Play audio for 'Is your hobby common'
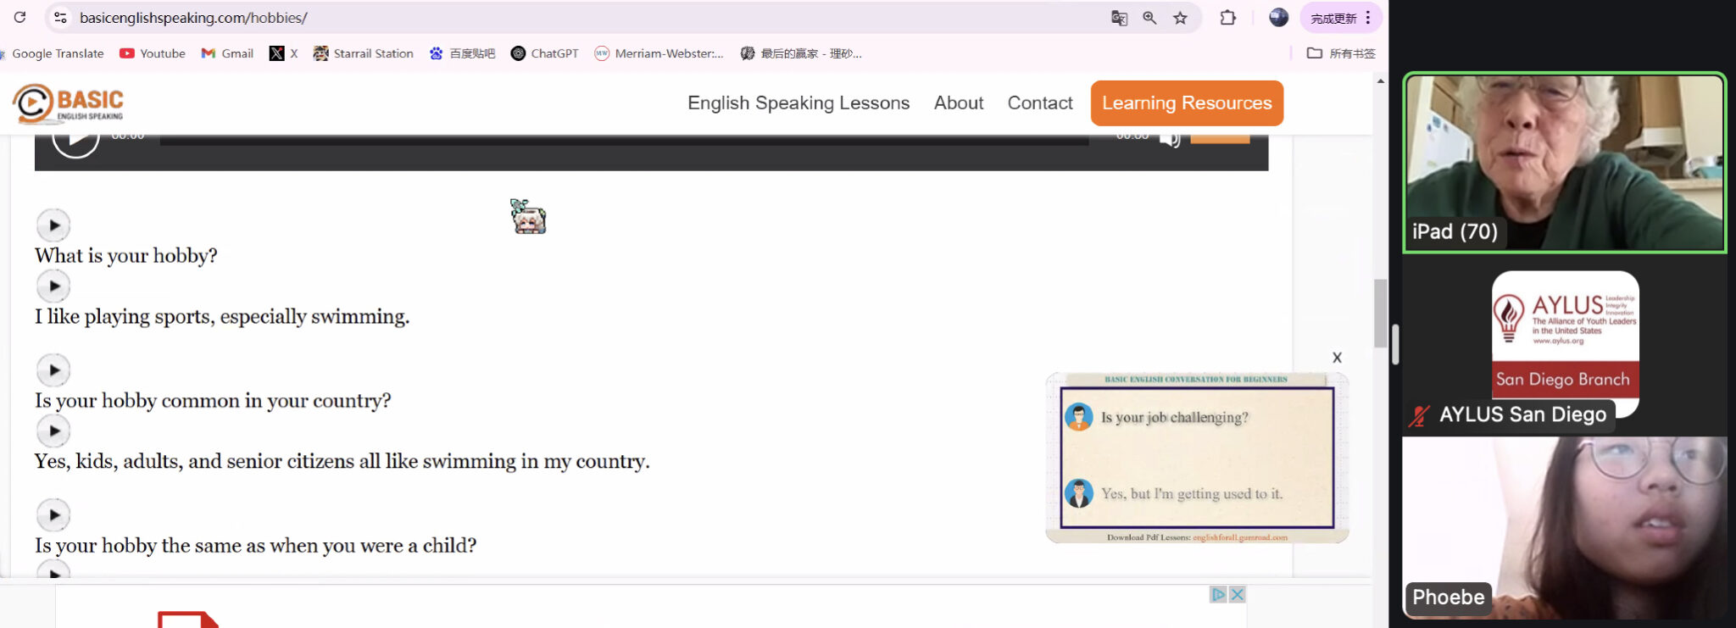 tap(53, 370)
